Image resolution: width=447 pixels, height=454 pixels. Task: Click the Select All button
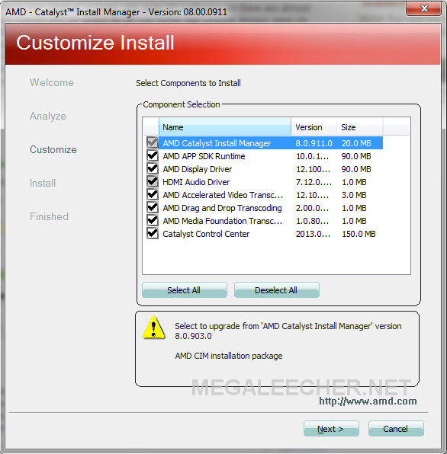(x=185, y=289)
